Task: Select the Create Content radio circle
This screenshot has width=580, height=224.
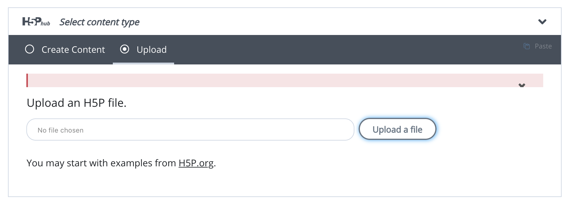Action: tap(30, 49)
